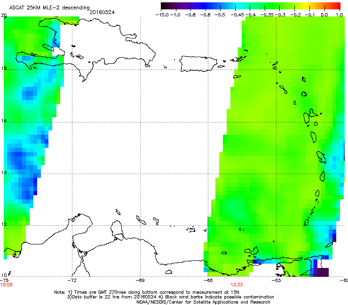Click the colorbar label -0.1

coord(310,15)
